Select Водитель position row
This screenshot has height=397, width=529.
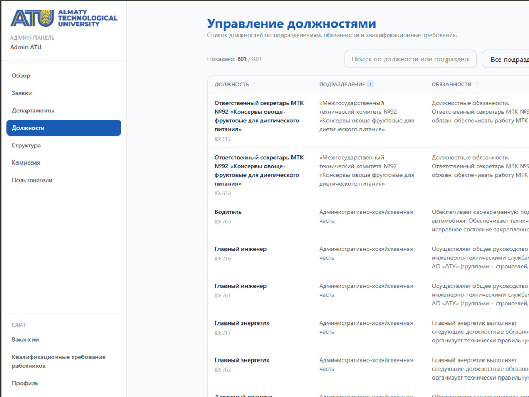click(x=368, y=221)
